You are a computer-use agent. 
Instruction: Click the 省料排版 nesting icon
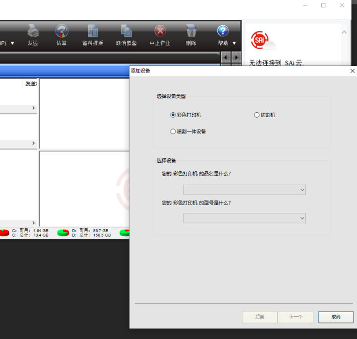coord(93,31)
